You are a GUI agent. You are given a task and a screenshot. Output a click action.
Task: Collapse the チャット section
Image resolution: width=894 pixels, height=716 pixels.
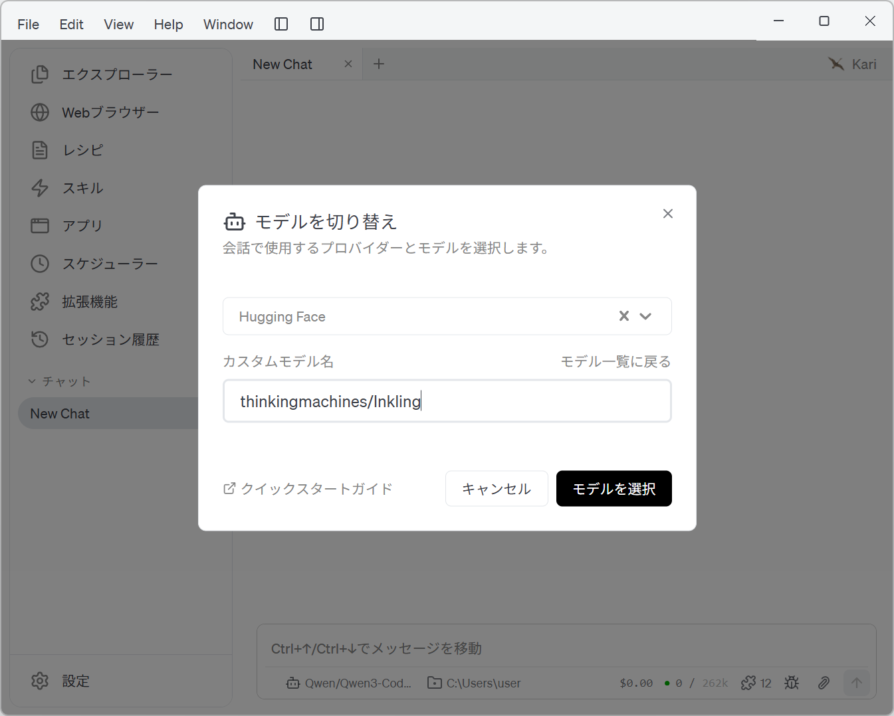click(59, 381)
